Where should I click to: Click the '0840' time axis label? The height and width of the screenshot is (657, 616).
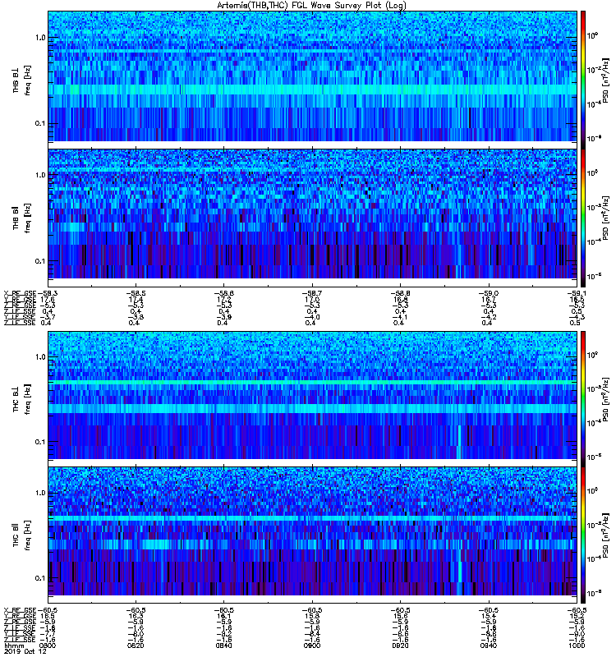[223, 646]
